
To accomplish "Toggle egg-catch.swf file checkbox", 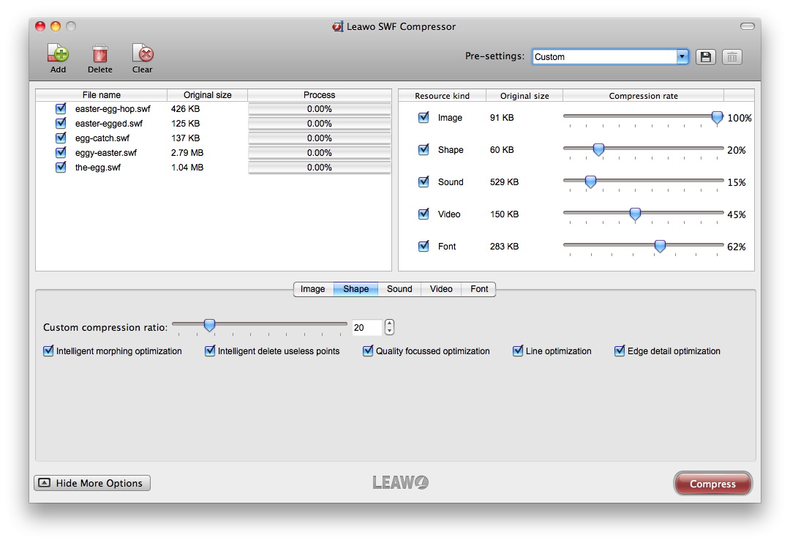I will click(x=61, y=138).
